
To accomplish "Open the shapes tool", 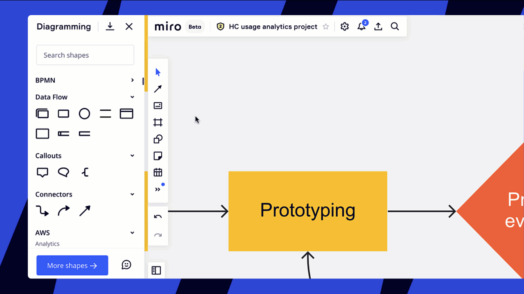I will (x=158, y=139).
